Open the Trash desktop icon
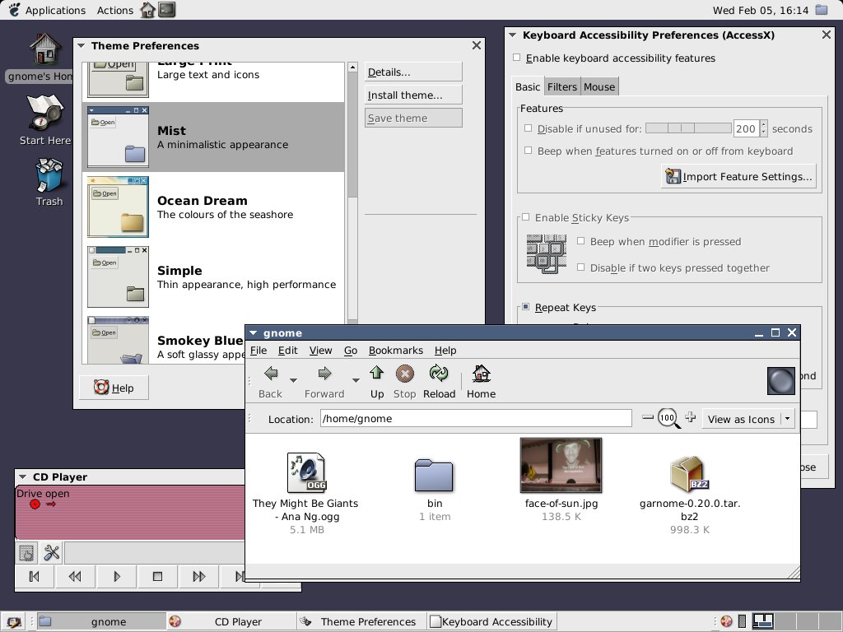The width and height of the screenshot is (843, 632). pyautogui.click(x=49, y=177)
